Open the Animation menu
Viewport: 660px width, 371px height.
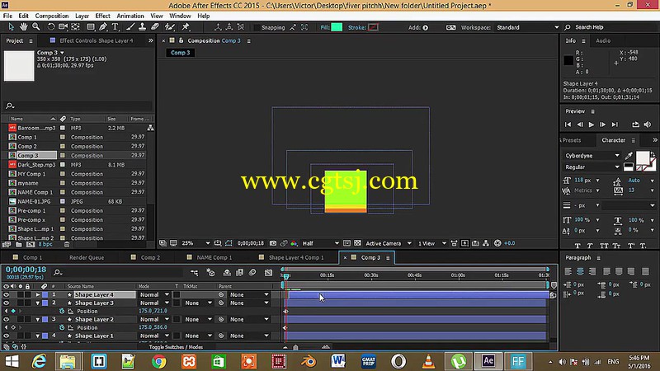130,16
